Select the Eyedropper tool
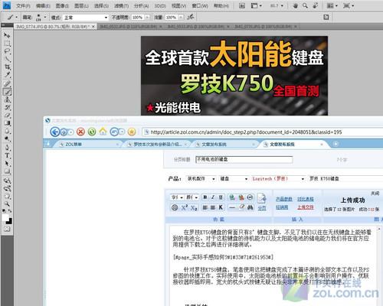Image resolution: width=383 pixels, height=306 pixels. [7, 75]
